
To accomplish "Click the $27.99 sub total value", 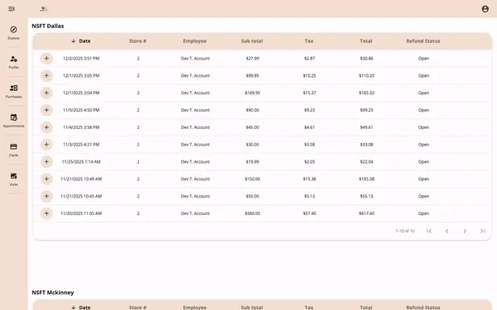I will coord(253,58).
